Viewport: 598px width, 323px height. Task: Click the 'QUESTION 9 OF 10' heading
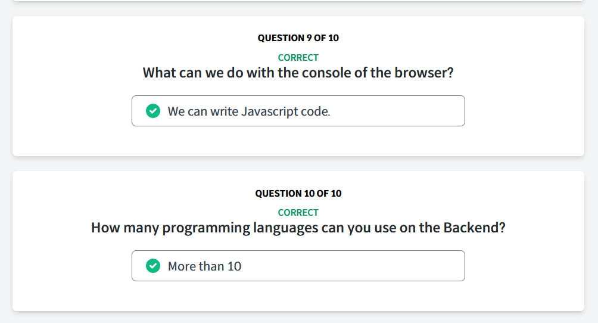coord(298,38)
